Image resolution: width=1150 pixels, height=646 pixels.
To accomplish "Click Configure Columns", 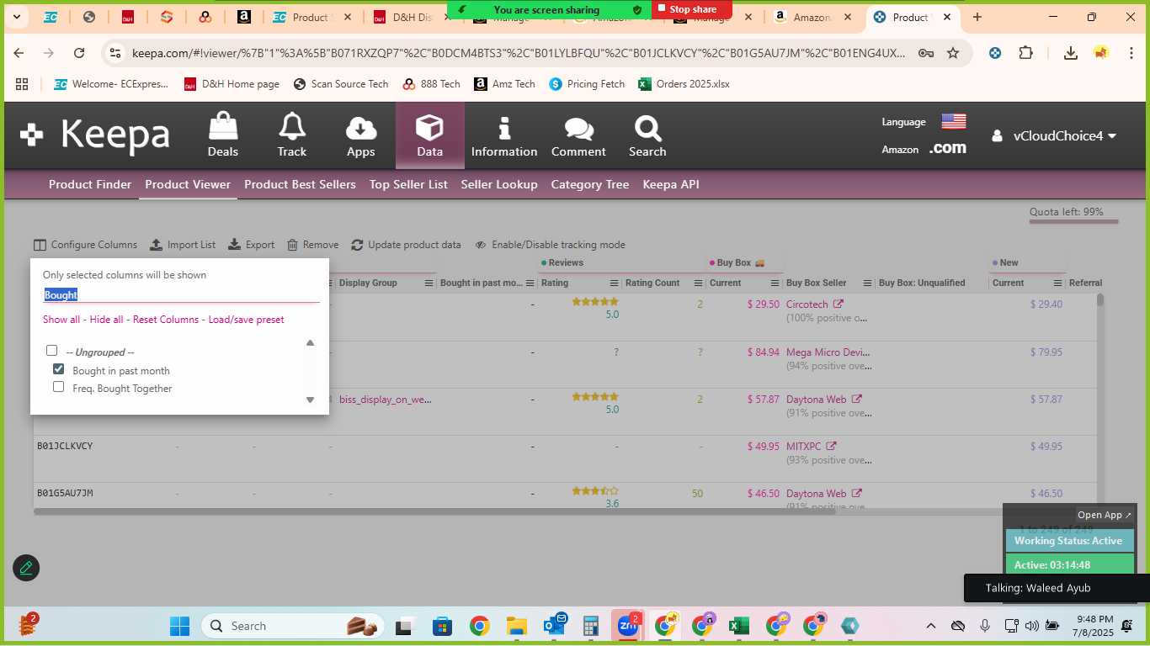I will (85, 245).
